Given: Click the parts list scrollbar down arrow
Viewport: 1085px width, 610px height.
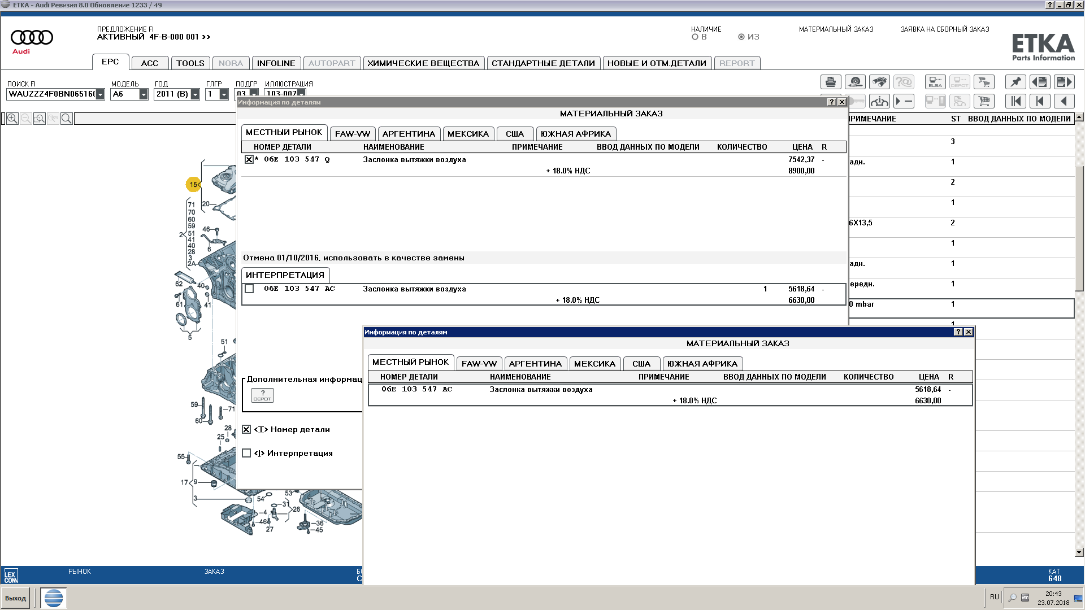Looking at the screenshot, I should [1079, 552].
